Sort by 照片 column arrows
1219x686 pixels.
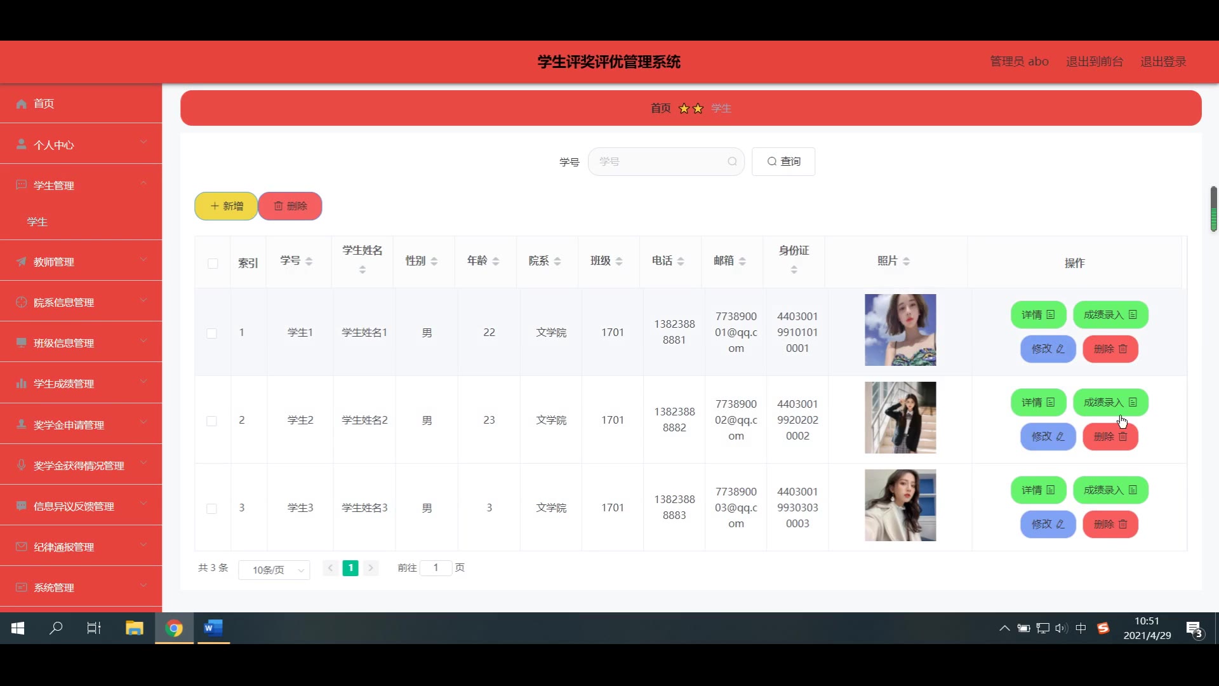click(x=906, y=261)
